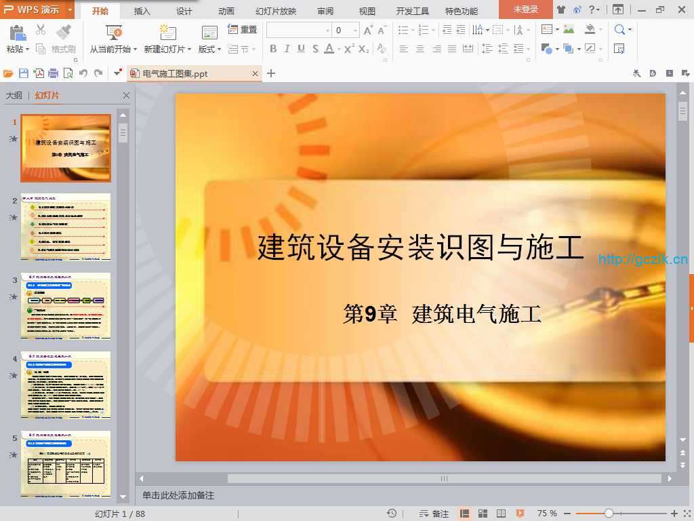The image size is (694, 521).
Task: Click the zoom slider handle
Action: point(609,514)
